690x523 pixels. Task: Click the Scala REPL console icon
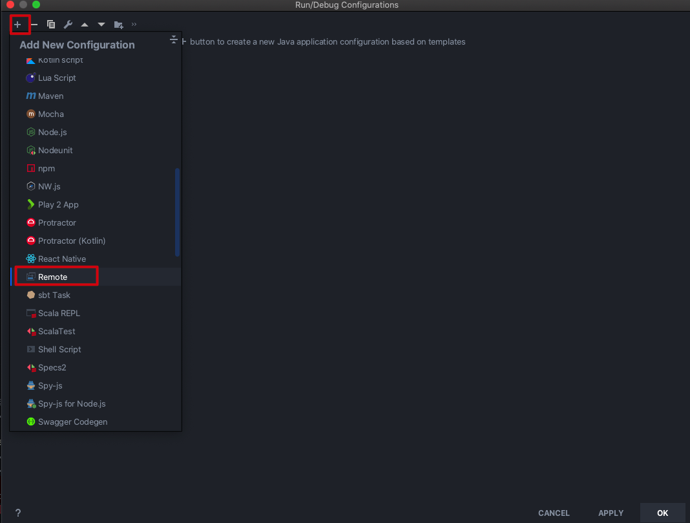tap(31, 313)
